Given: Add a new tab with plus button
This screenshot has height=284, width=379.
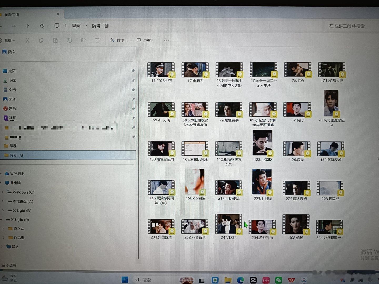Looking at the screenshot, I should [71, 14].
